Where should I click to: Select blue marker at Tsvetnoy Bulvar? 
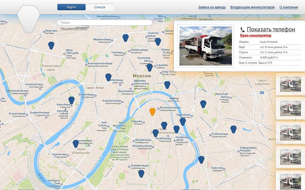click(158, 42)
